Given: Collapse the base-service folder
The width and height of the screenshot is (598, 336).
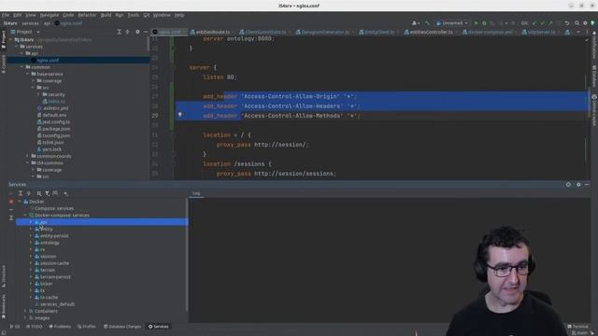Looking at the screenshot, I should tap(27, 74).
